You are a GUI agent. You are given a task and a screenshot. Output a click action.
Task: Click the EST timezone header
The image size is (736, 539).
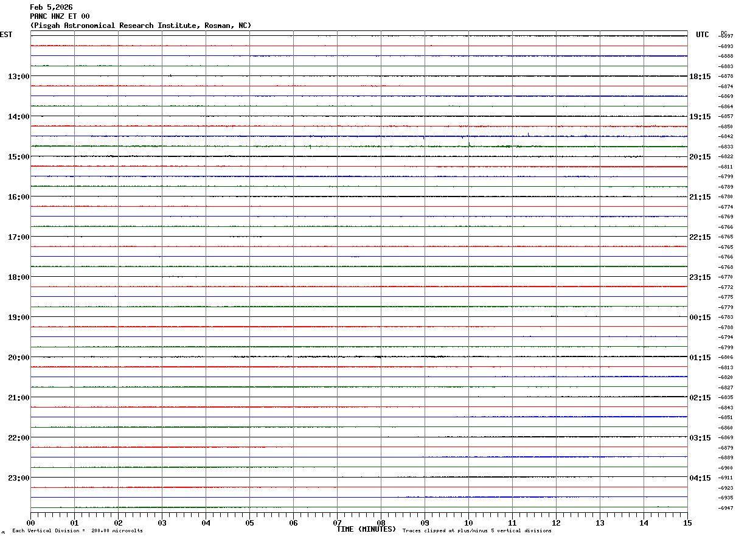point(6,35)
